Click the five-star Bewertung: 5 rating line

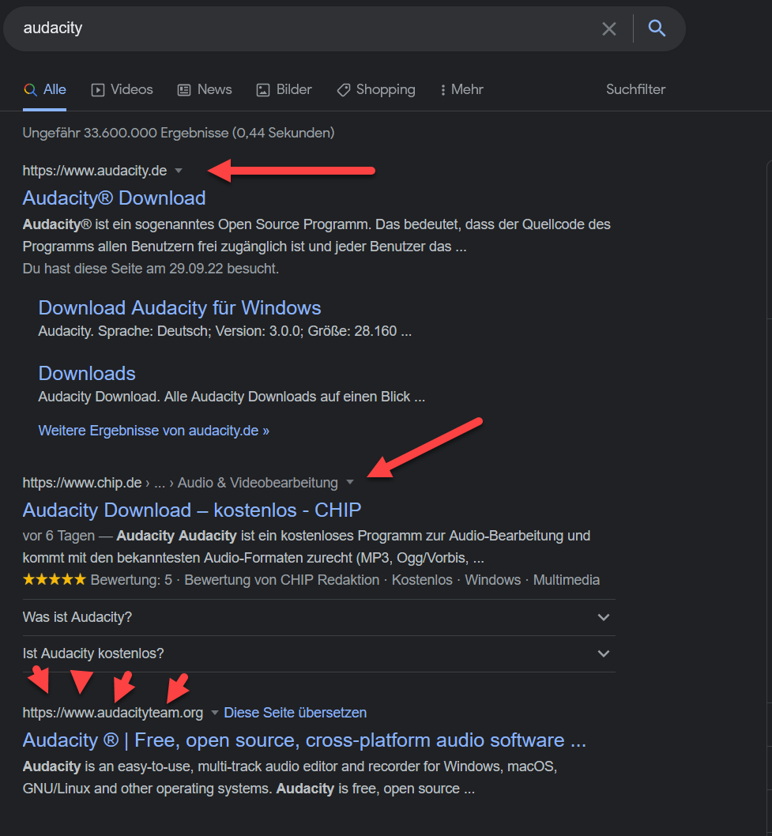pos(311,579)
